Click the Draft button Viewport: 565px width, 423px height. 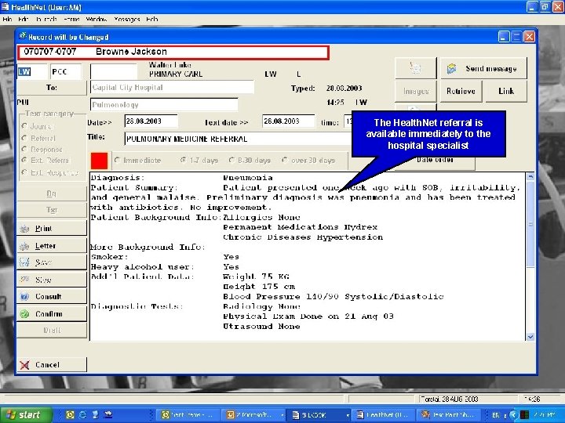tap(52, 331)
